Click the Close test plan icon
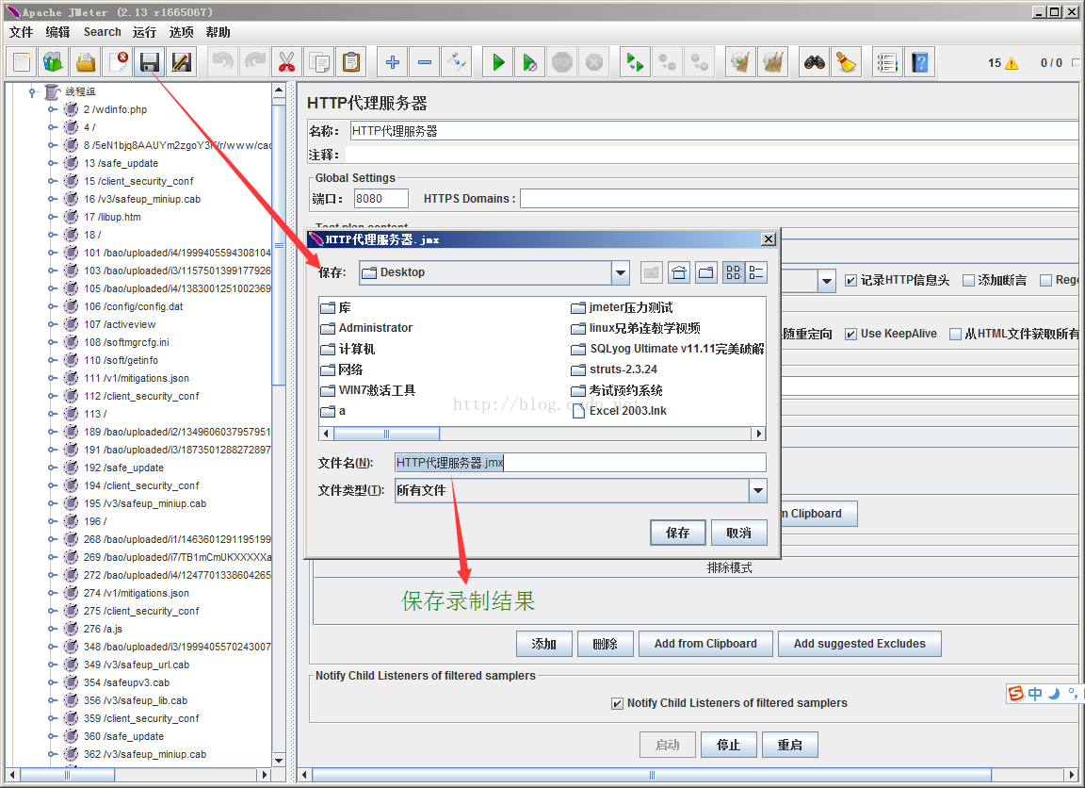This screenshot has width=1085, height=788. pyautogui.click(x=118, y=62)
